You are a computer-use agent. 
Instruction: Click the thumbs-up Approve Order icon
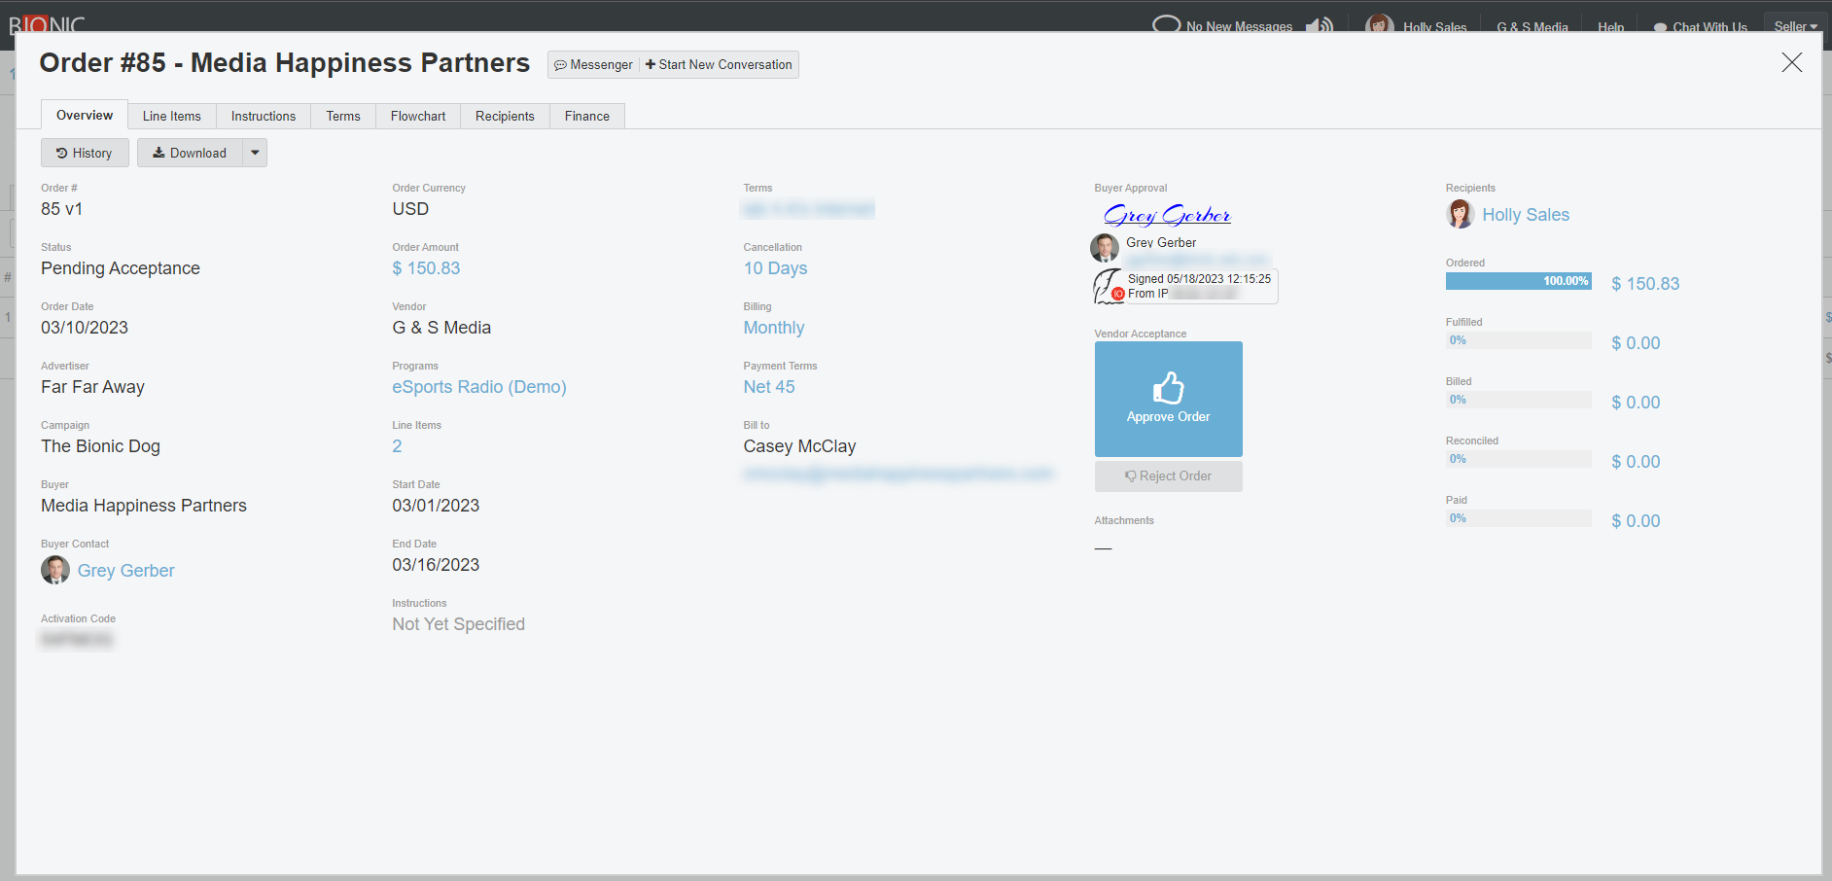tap(1168, 388)
